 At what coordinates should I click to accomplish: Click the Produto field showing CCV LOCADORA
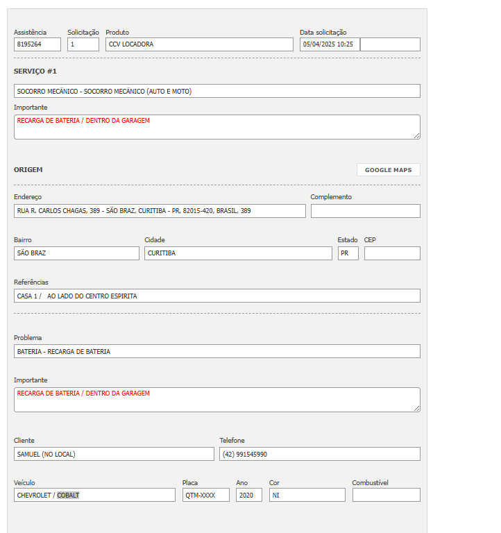click(199, 44)
